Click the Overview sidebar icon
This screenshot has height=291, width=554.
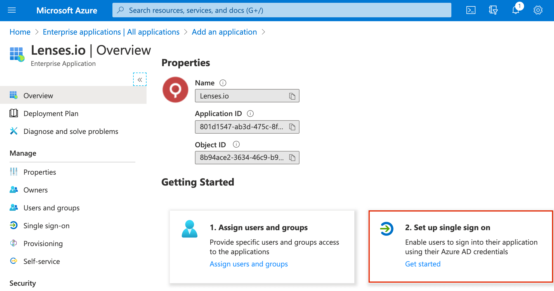point(14,95)
